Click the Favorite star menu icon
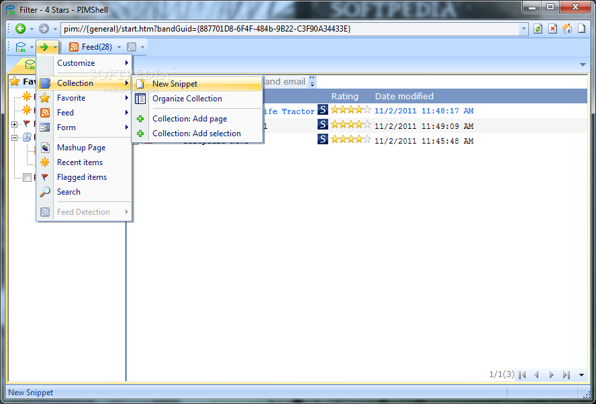The image size is (596, 404). pos(45,98)
